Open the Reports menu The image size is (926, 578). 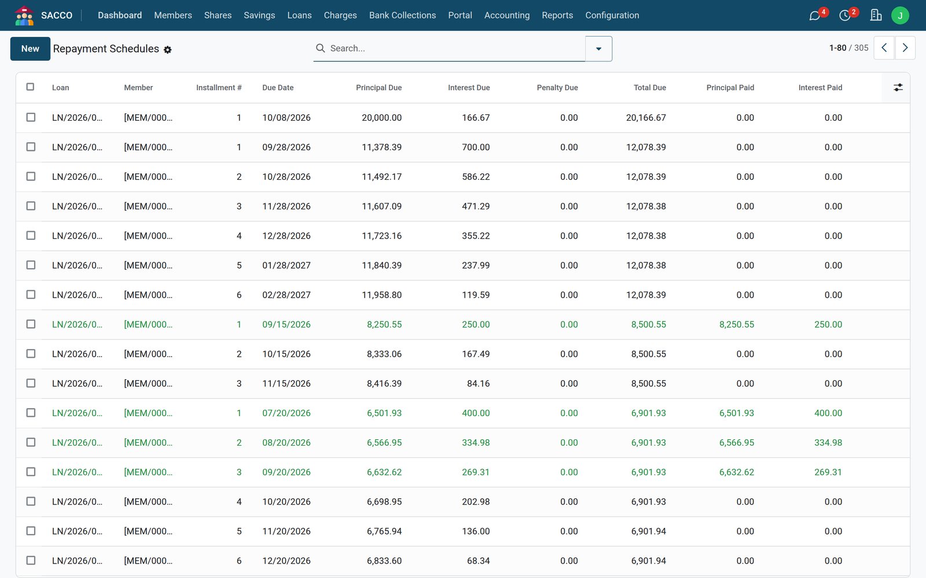pos(557,16)
